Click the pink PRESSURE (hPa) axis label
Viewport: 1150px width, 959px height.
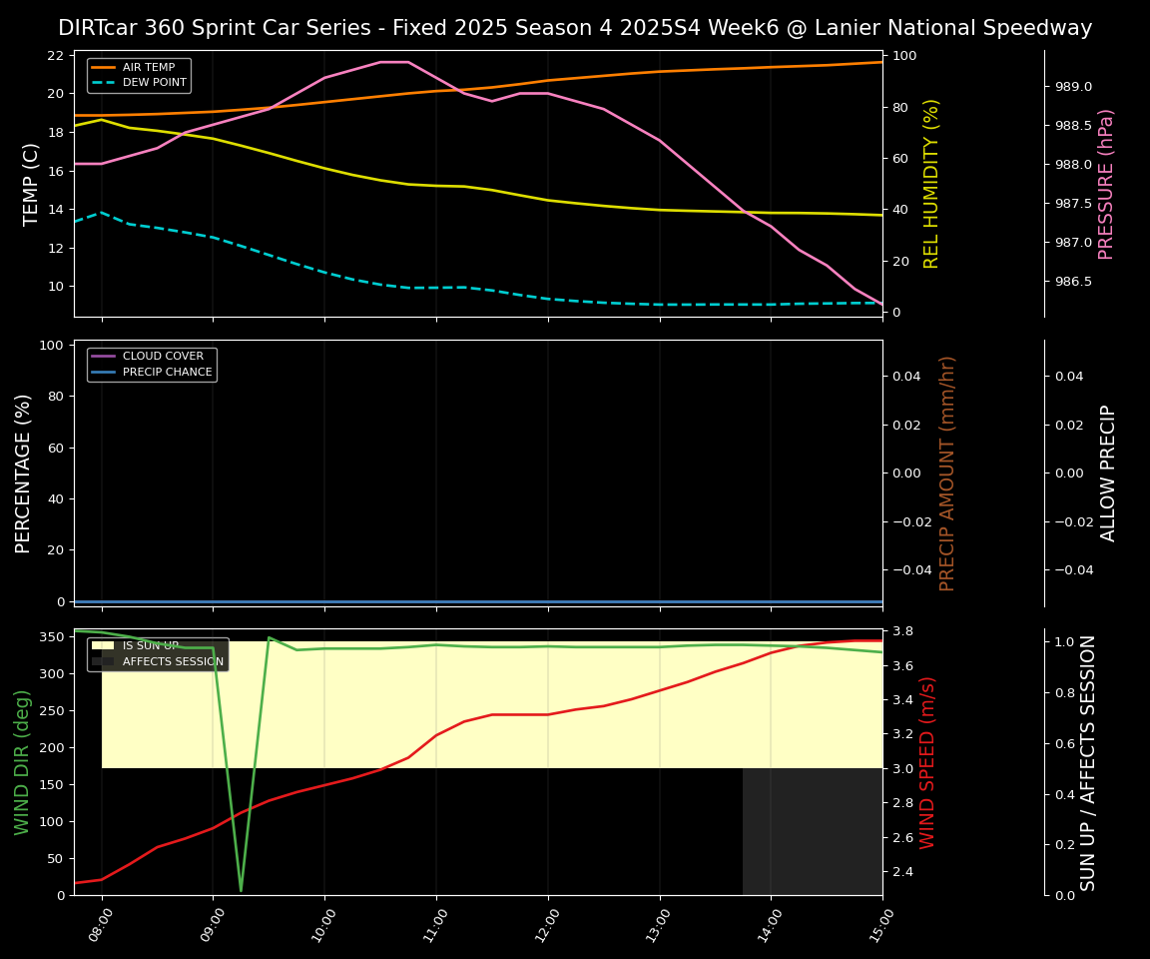click(1106, 184)
